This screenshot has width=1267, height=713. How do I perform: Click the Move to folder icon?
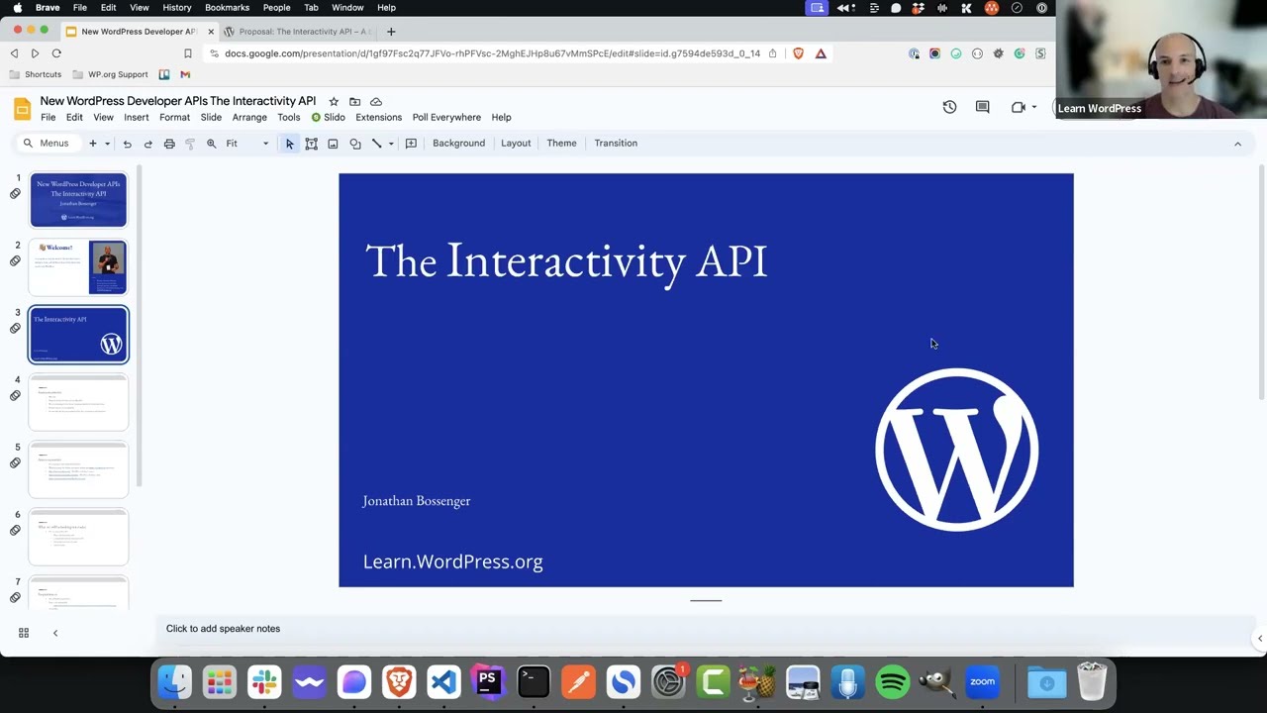tap(354, 101)
